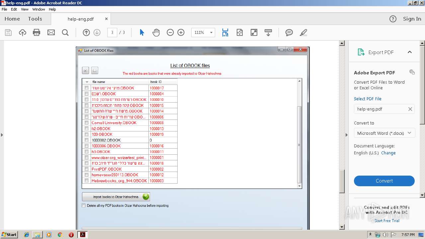
Task: Click the OBOOK list scrollbar thumb
Action: 299,145
